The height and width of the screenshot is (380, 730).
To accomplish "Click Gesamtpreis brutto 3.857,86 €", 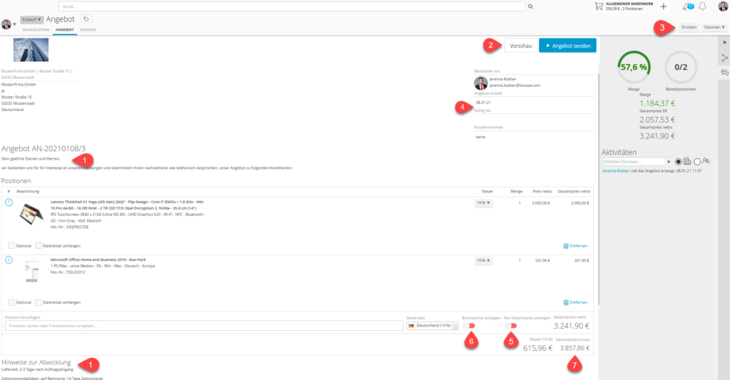I will point(575,348).
